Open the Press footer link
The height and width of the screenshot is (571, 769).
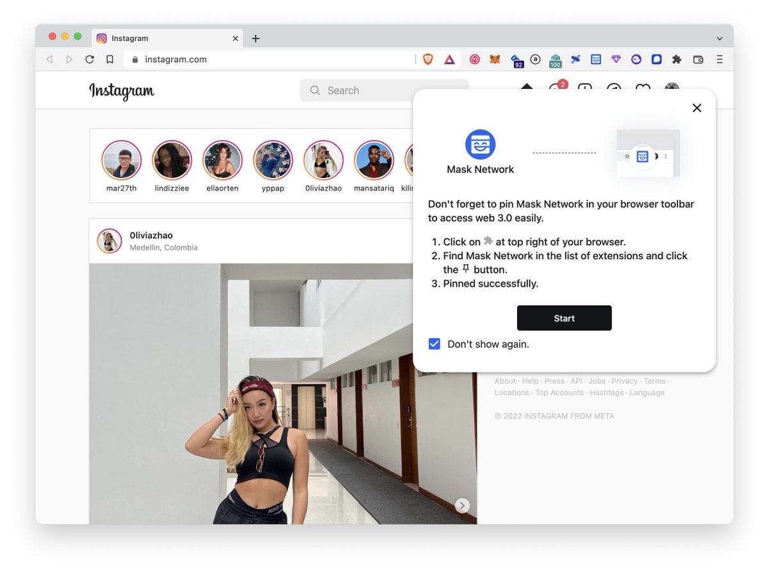(x=554, y=381)
